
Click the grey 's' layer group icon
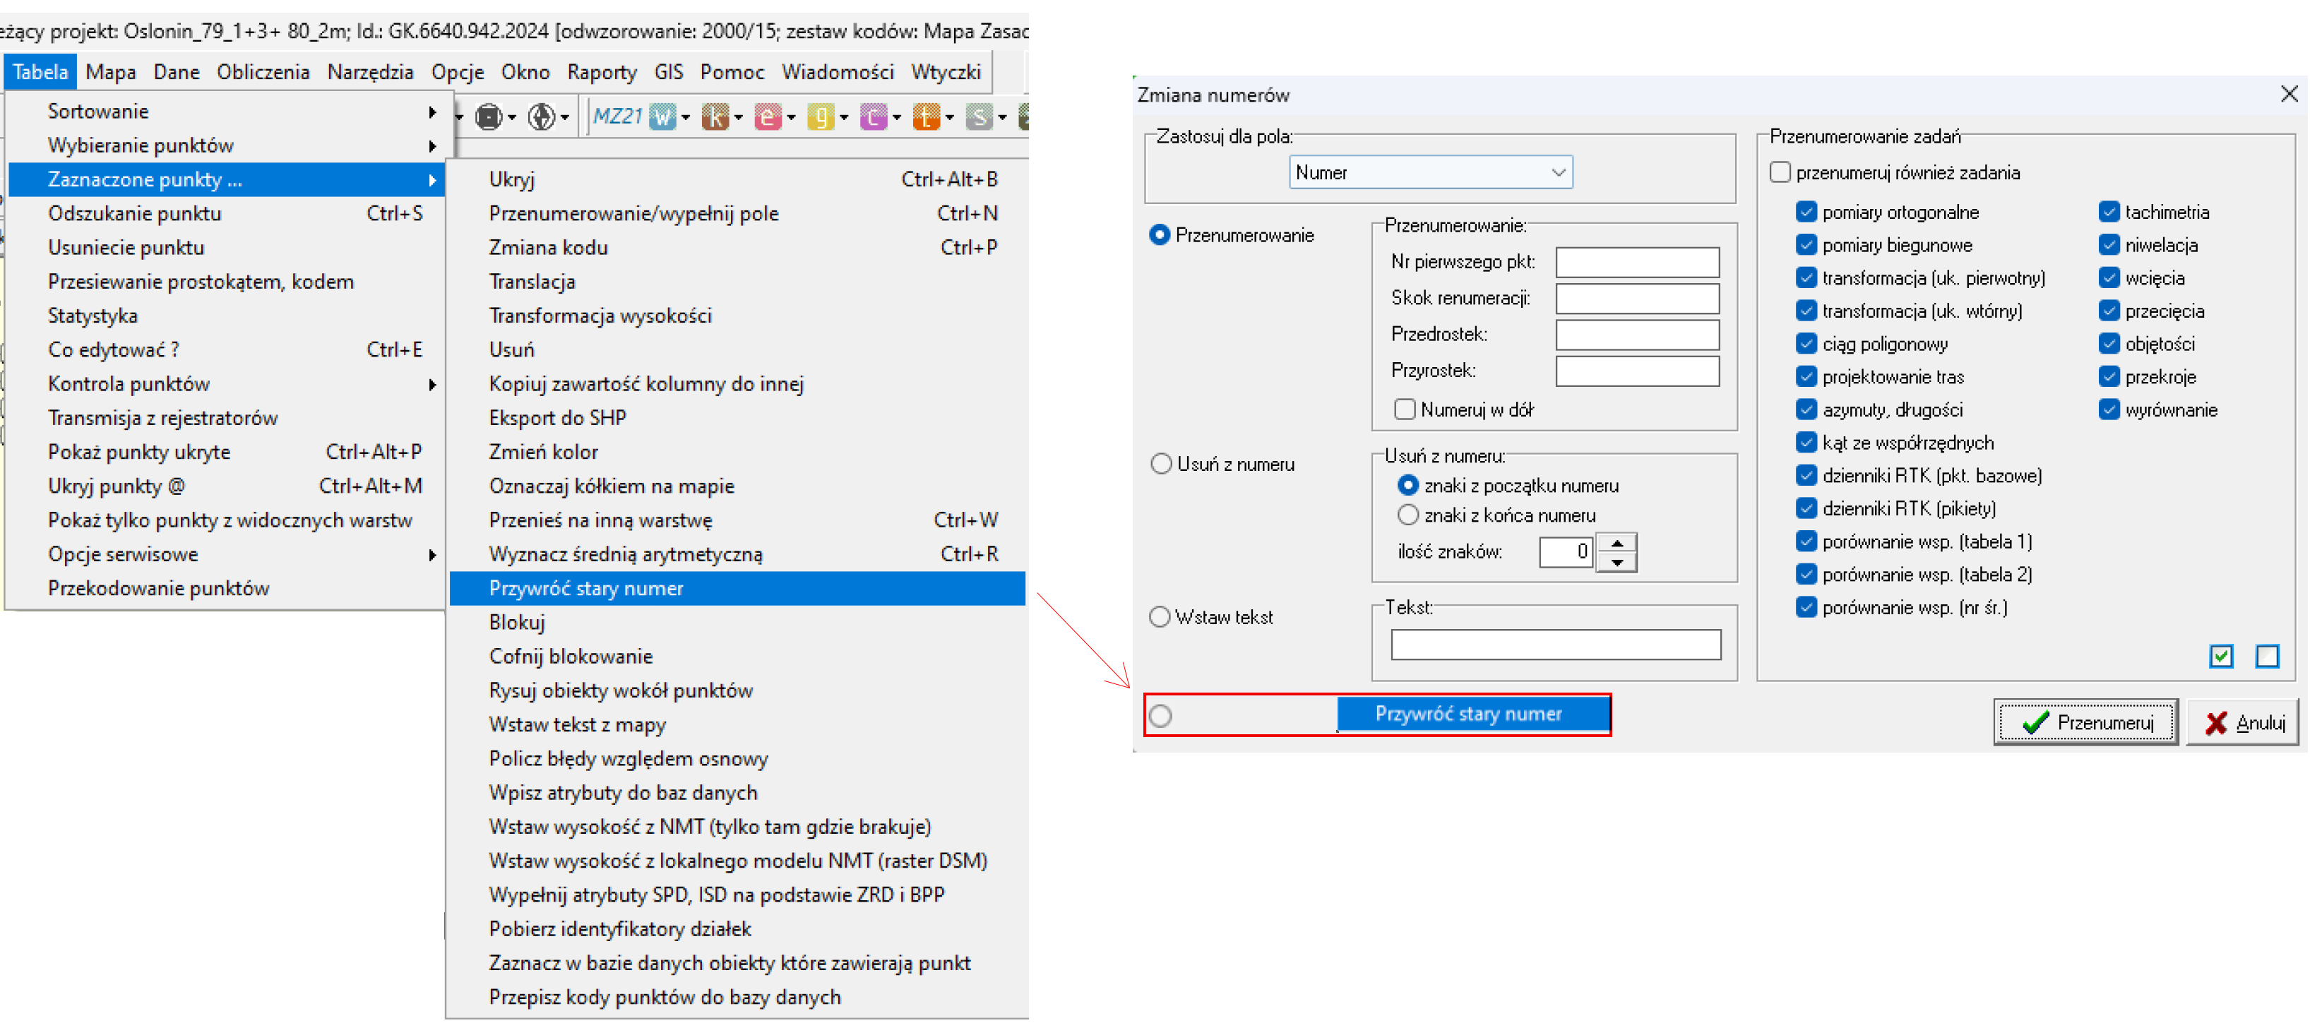coord(980,116)
